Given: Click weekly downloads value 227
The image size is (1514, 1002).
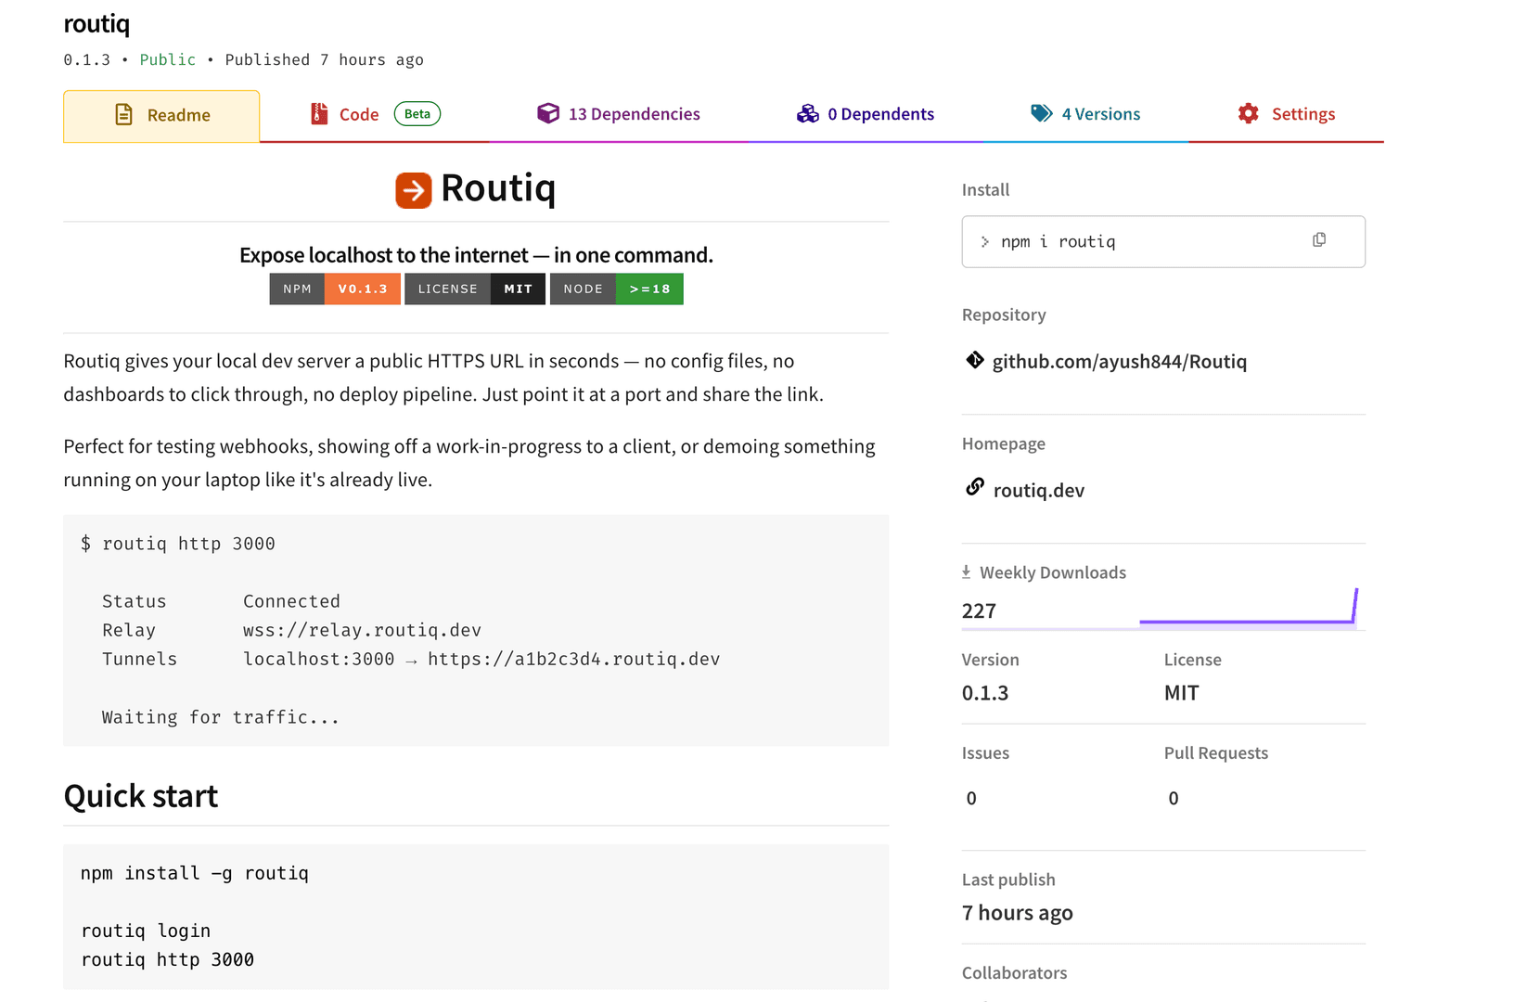Looking at the screenshot, I should pos(979,611).
